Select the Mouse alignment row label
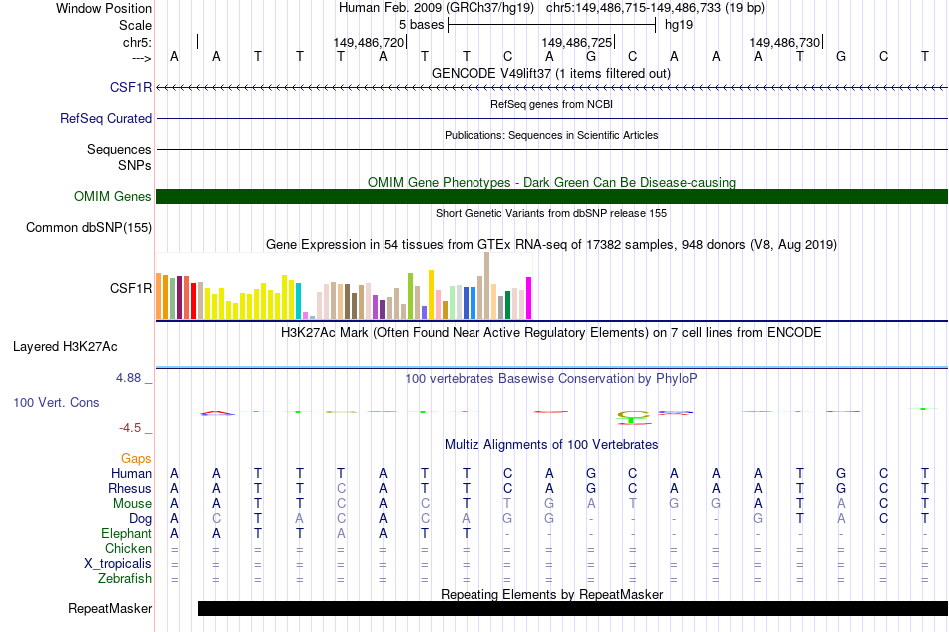Screen dimensions: 949x632 click(x=132, y=504)
